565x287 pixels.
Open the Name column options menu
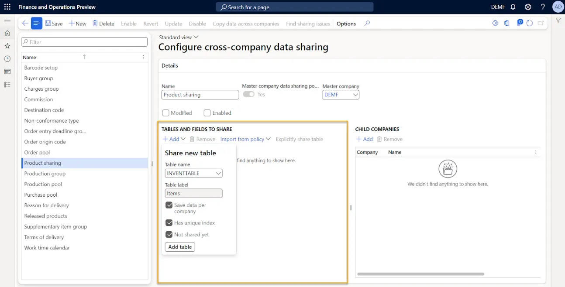(144, 57)
